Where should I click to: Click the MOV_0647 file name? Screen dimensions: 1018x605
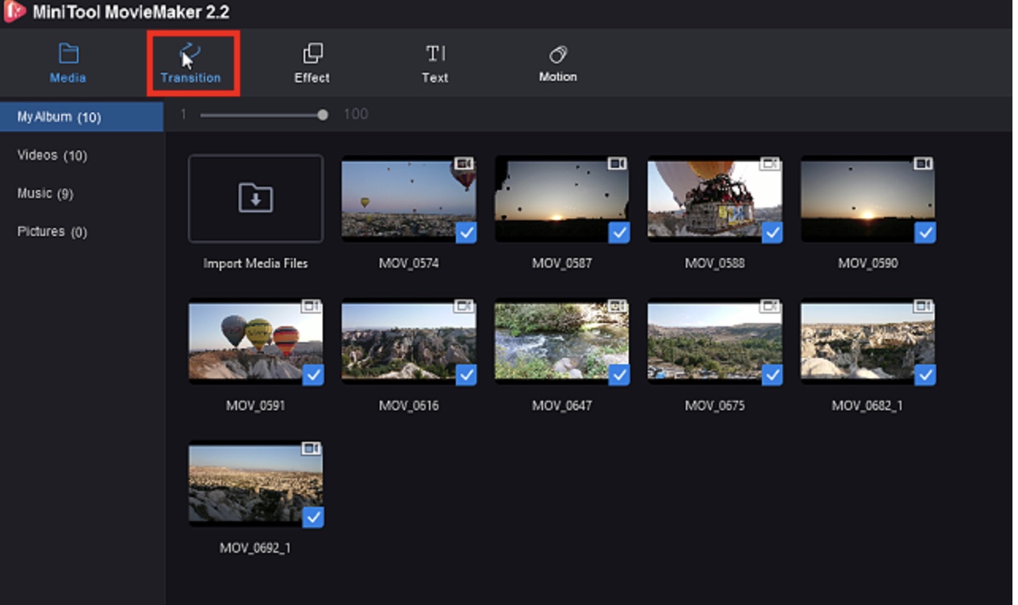pyautogui.click(x=562, y=405)
